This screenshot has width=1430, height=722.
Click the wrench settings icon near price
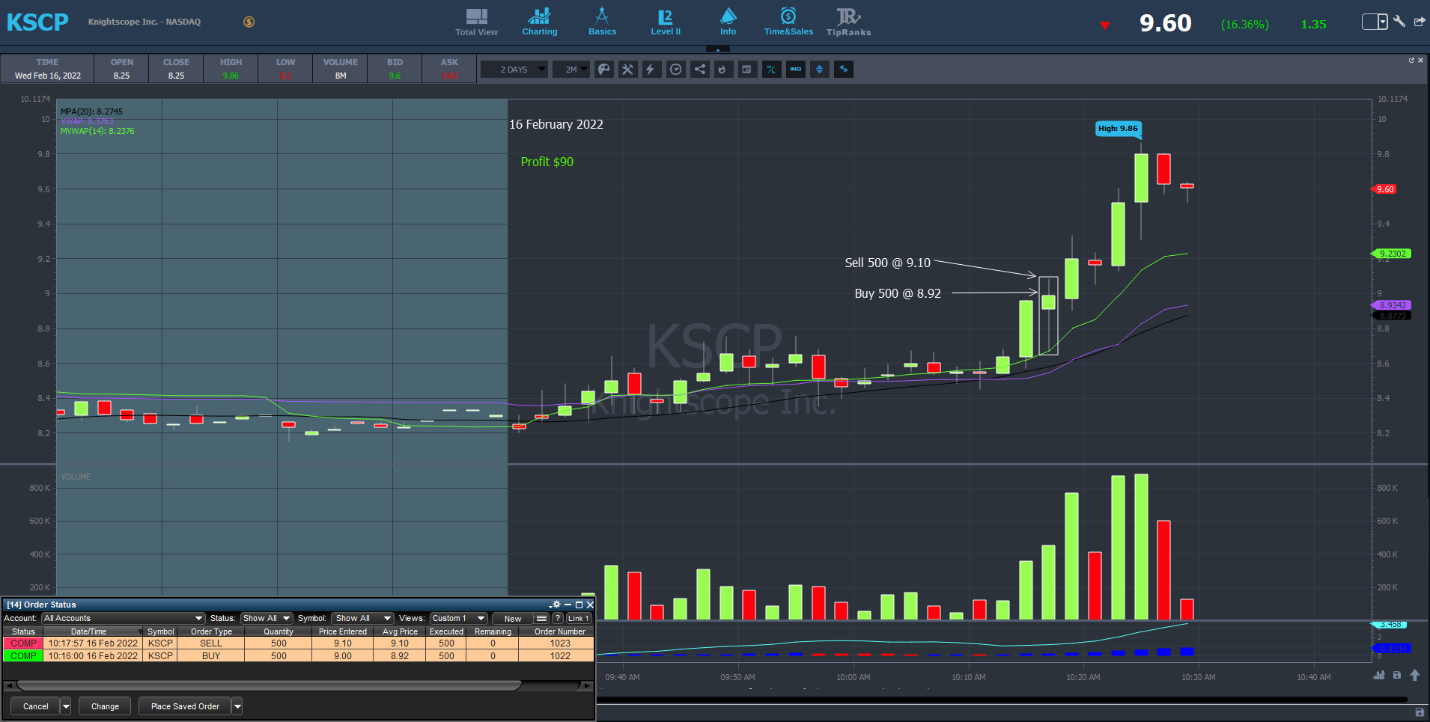1399,22
